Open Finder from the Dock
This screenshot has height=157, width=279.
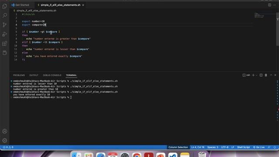(x=77, y=155)
